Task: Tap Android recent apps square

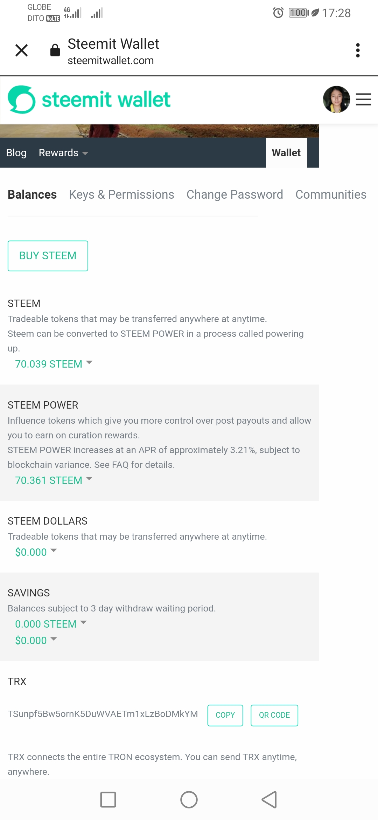Action: pos(108,800)
